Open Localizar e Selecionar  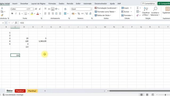click(155, 11)
